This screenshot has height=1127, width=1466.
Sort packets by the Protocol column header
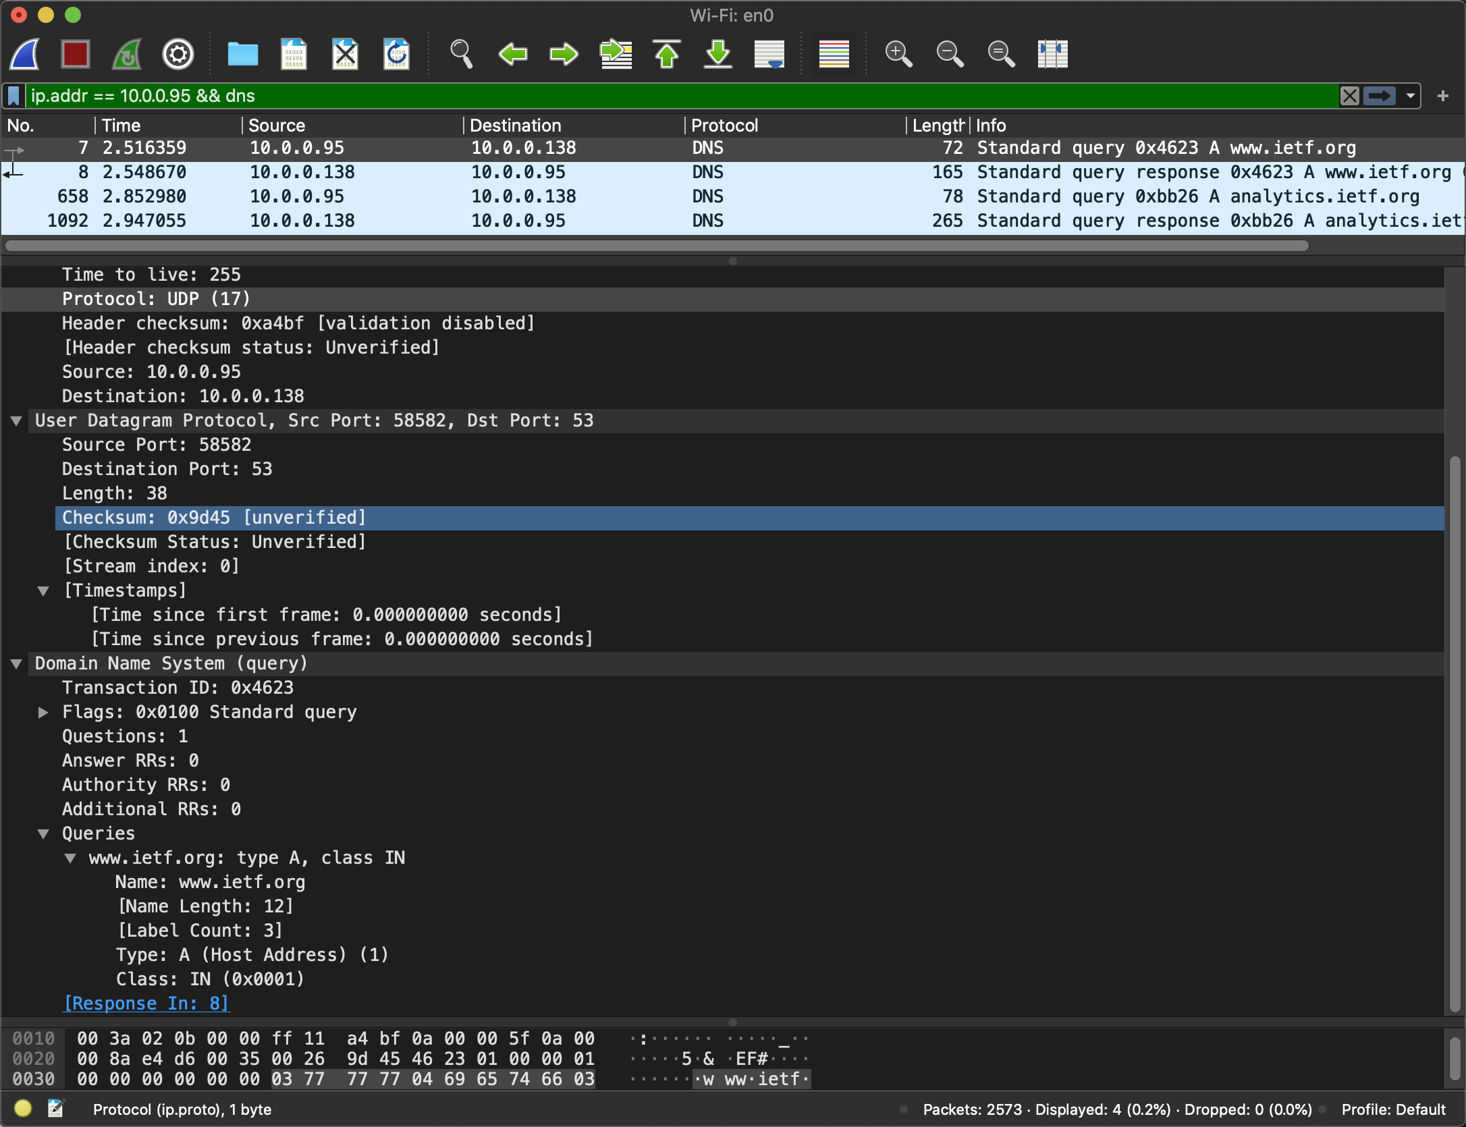(x=724, y=126)
